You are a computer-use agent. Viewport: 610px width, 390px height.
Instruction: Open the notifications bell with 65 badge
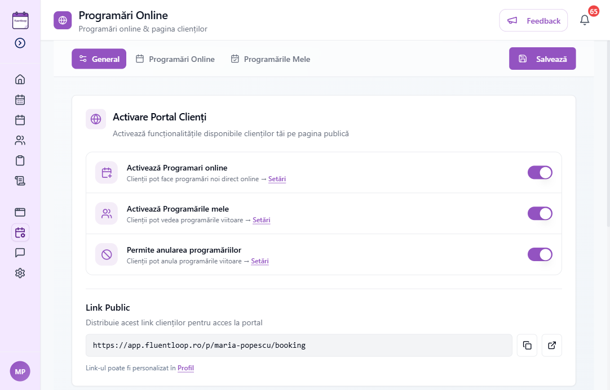585,20
